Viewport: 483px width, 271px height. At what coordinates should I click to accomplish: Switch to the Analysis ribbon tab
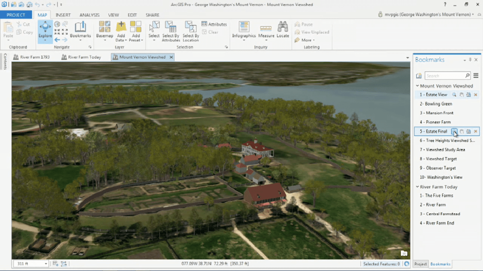pos(89,15)
